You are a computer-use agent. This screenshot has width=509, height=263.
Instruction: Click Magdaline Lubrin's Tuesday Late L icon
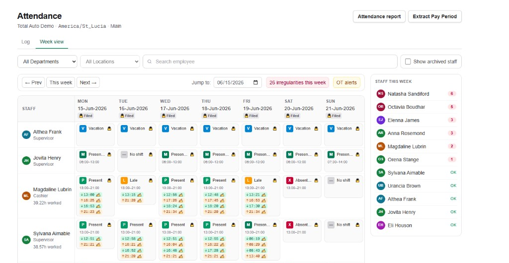click(124, 181)
